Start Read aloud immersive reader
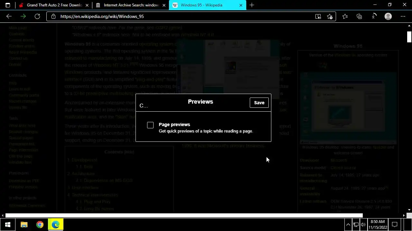This screenshot has width=412, height=231. point(318,16)
